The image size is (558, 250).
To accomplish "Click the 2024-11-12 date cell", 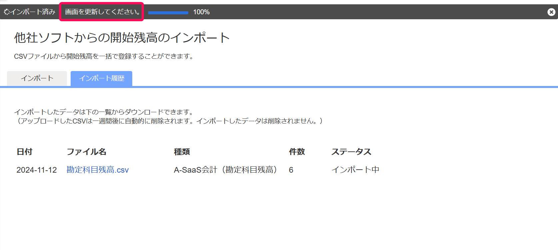I will 37,170.
